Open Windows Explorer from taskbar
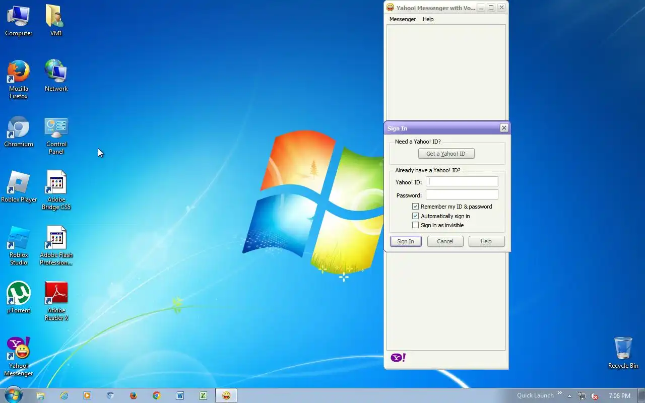This screenshot has height=403, width=645. pyautogui.click(x=41, y=395)
